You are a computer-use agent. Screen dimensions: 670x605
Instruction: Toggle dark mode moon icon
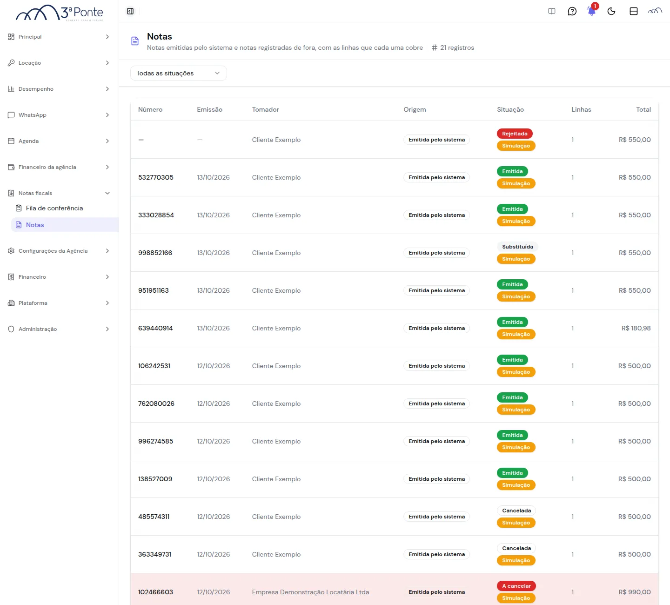pyautogui.click(x=611, y=11)
